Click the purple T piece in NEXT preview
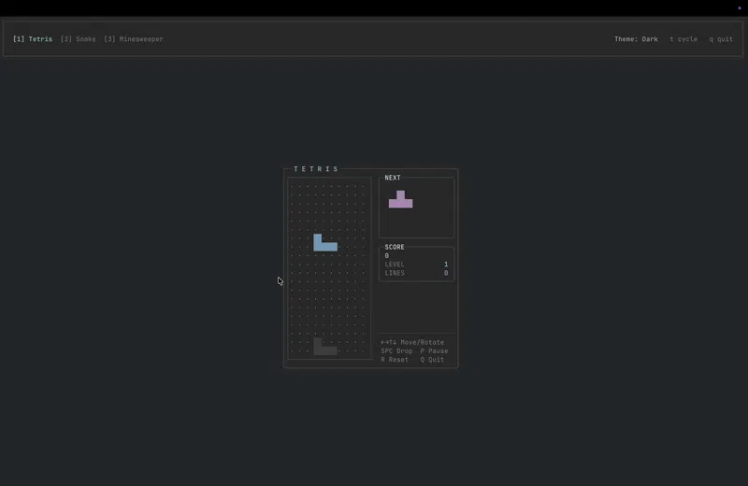748x486 pixels. (x=401, y=199)
